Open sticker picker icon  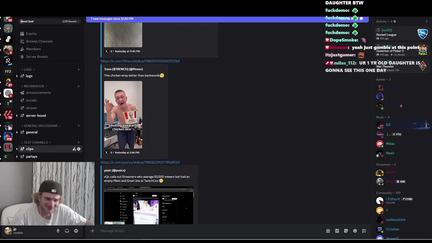tap(346, 231)
